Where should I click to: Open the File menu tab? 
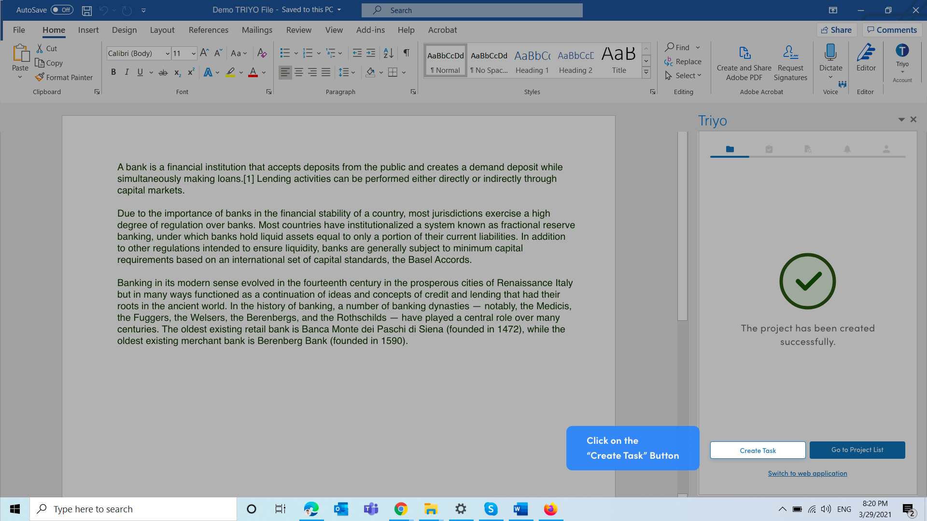(19, 30)
